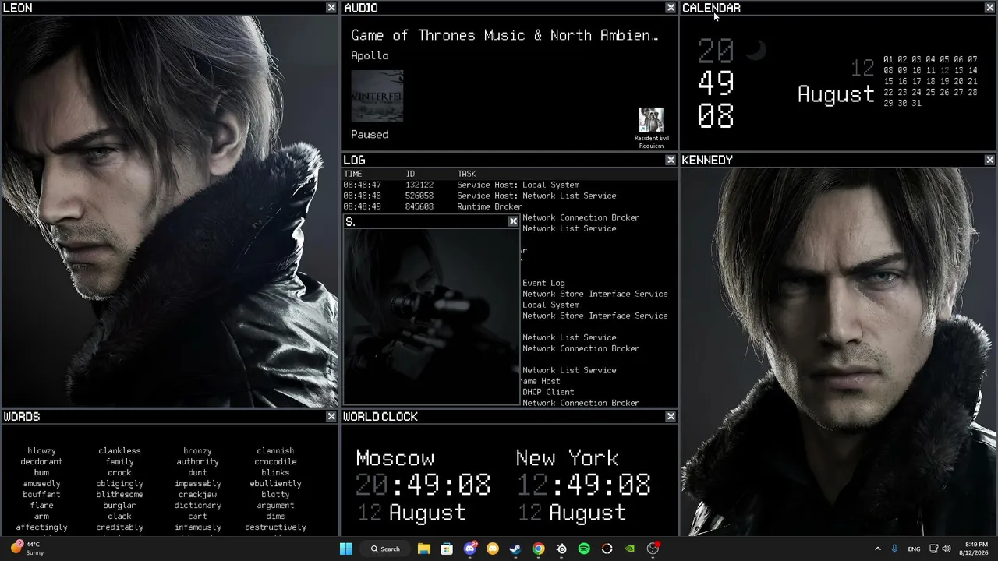The height and width of the screenshot is (561, 998).
Task: Open Discord from the taskbar
Action: pos(470,549)
